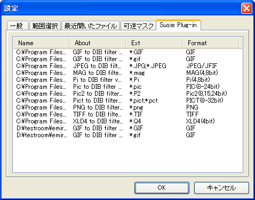255x200 pixels.
Task: Click the *.Q4 extension cell
Action: [x=136, y=121]
